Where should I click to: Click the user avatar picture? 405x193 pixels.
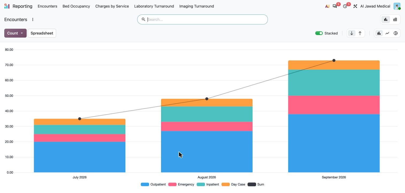397,6
